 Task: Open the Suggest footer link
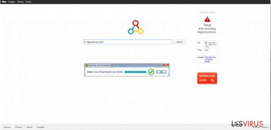click(x=41, y=127)
